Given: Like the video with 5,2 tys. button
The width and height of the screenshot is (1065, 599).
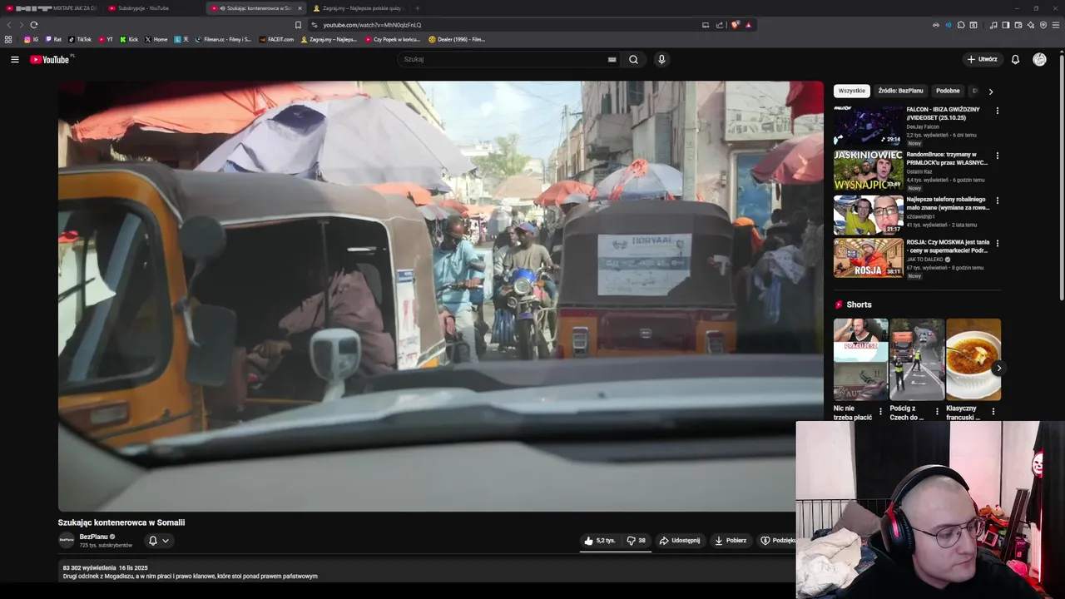Looking at the screenshot, I should pyautogui.click(x=600, y=541).
